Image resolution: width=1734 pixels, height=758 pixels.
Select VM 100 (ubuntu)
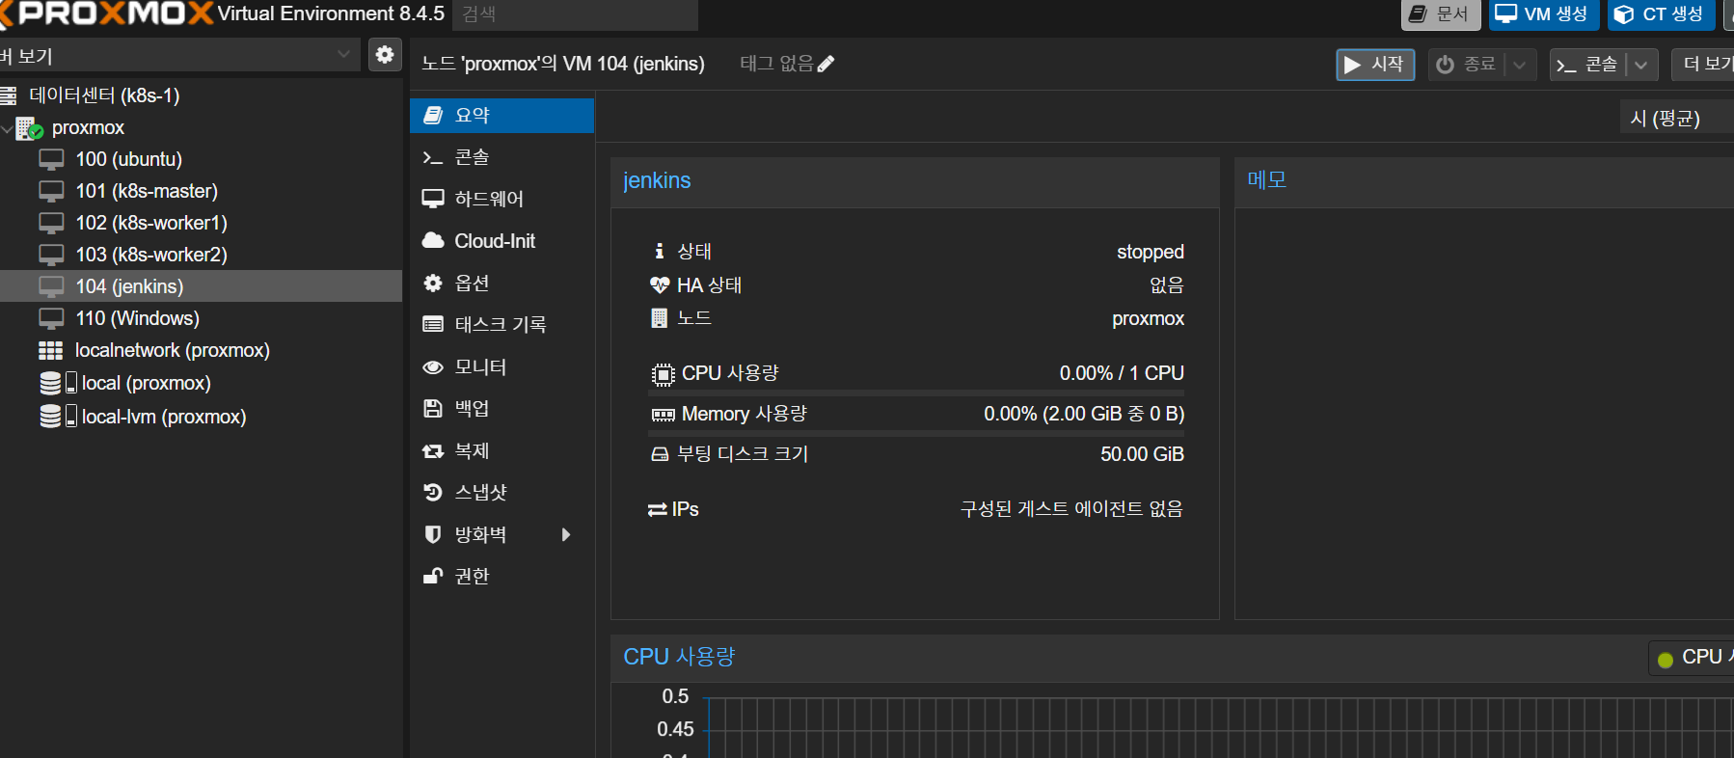coord(128,159)
